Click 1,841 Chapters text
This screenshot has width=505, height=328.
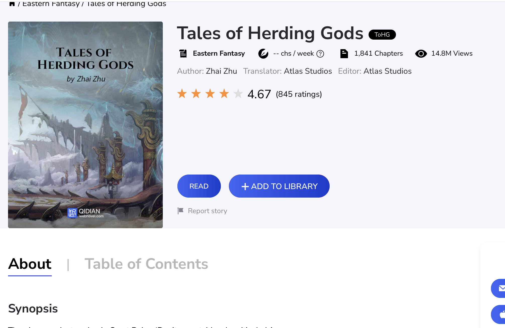[378, 53]
